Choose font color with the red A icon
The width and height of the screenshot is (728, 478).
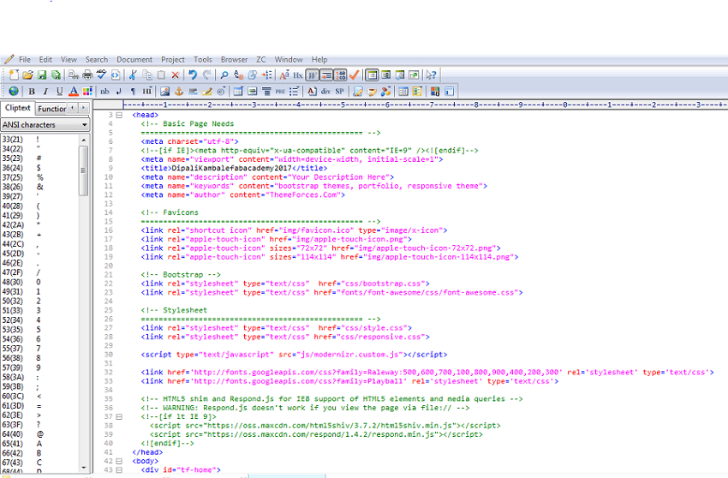[74, 91]
